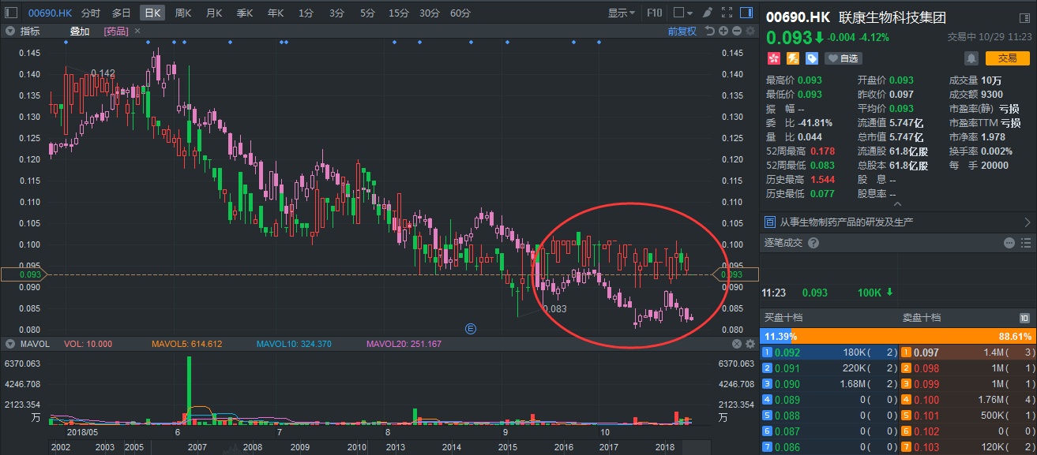The image size is (1037, 455).
Task: Toggle the left sidebar panel icon
Action: (11, 13)
